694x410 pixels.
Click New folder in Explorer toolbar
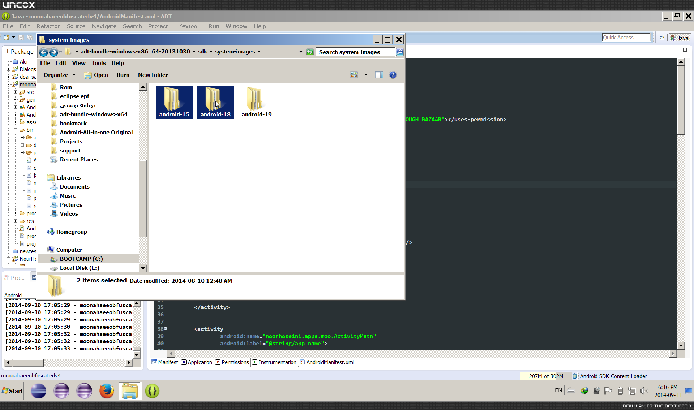pos(153,75)
